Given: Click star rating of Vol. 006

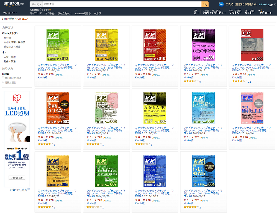Looking at the screenshot, I should pos(44,207).
